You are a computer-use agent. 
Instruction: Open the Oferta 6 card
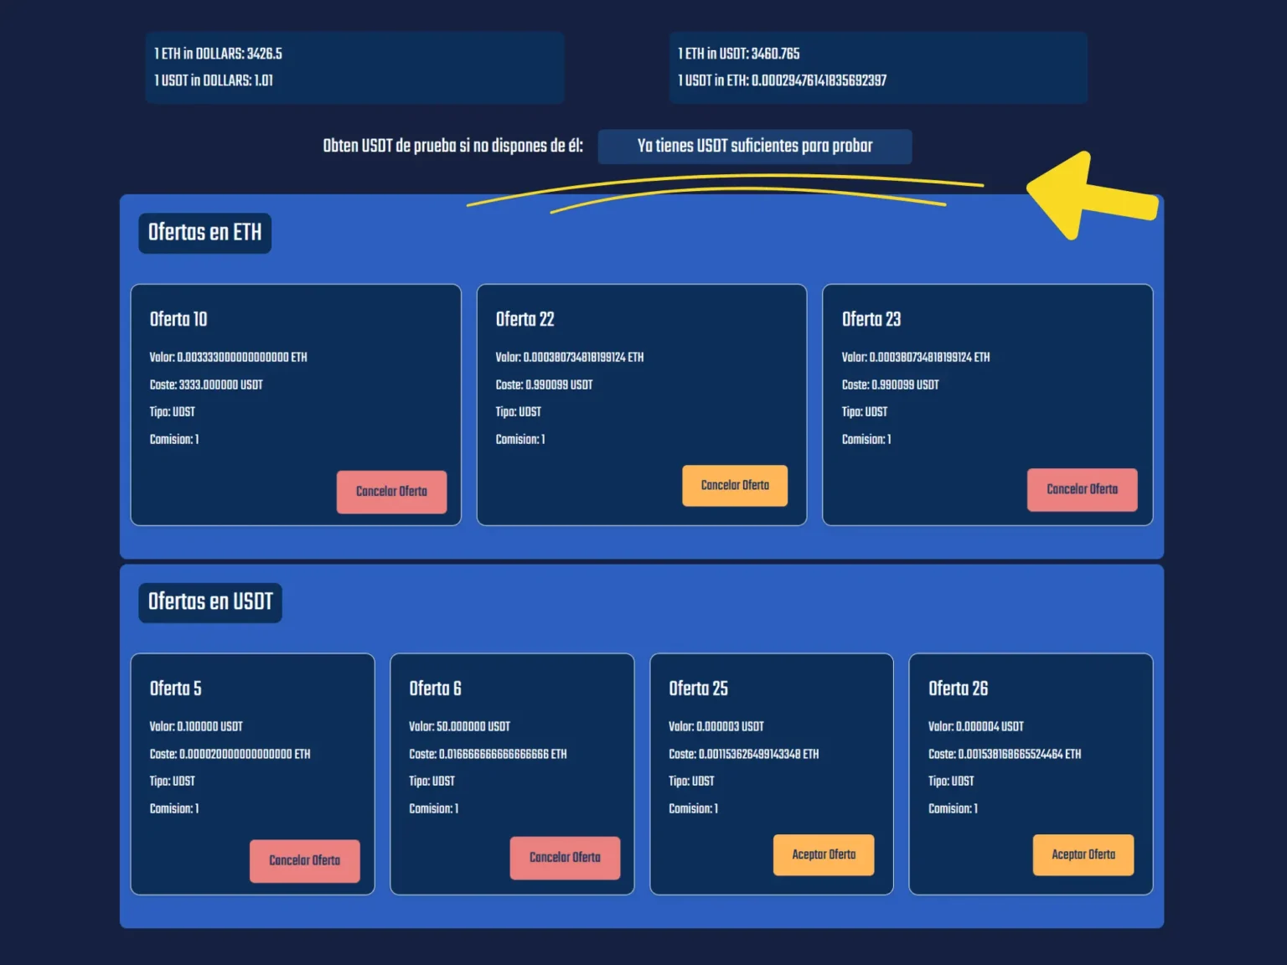(x=512, y=774)
